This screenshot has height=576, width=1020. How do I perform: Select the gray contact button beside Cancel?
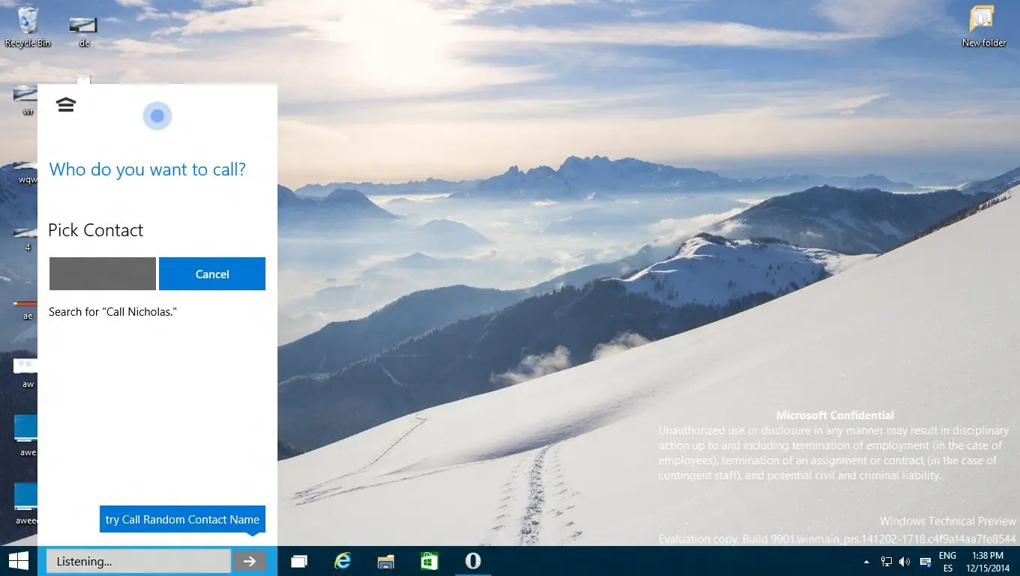point(103,274)
